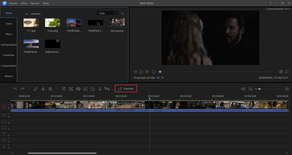This screenshot has width=292, height=155.
Task: Mute the voiceover microphone track
Action: [8, 145]
